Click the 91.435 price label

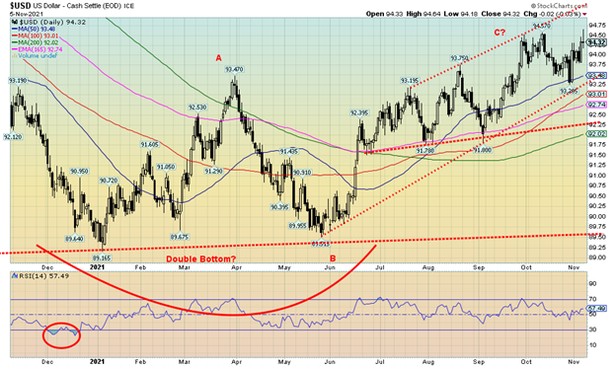pos(288,152)
